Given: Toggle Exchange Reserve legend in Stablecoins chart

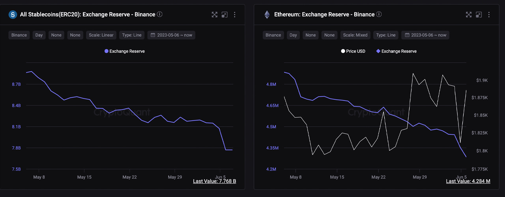Looking at the screenshot, I should pos(124,51).
